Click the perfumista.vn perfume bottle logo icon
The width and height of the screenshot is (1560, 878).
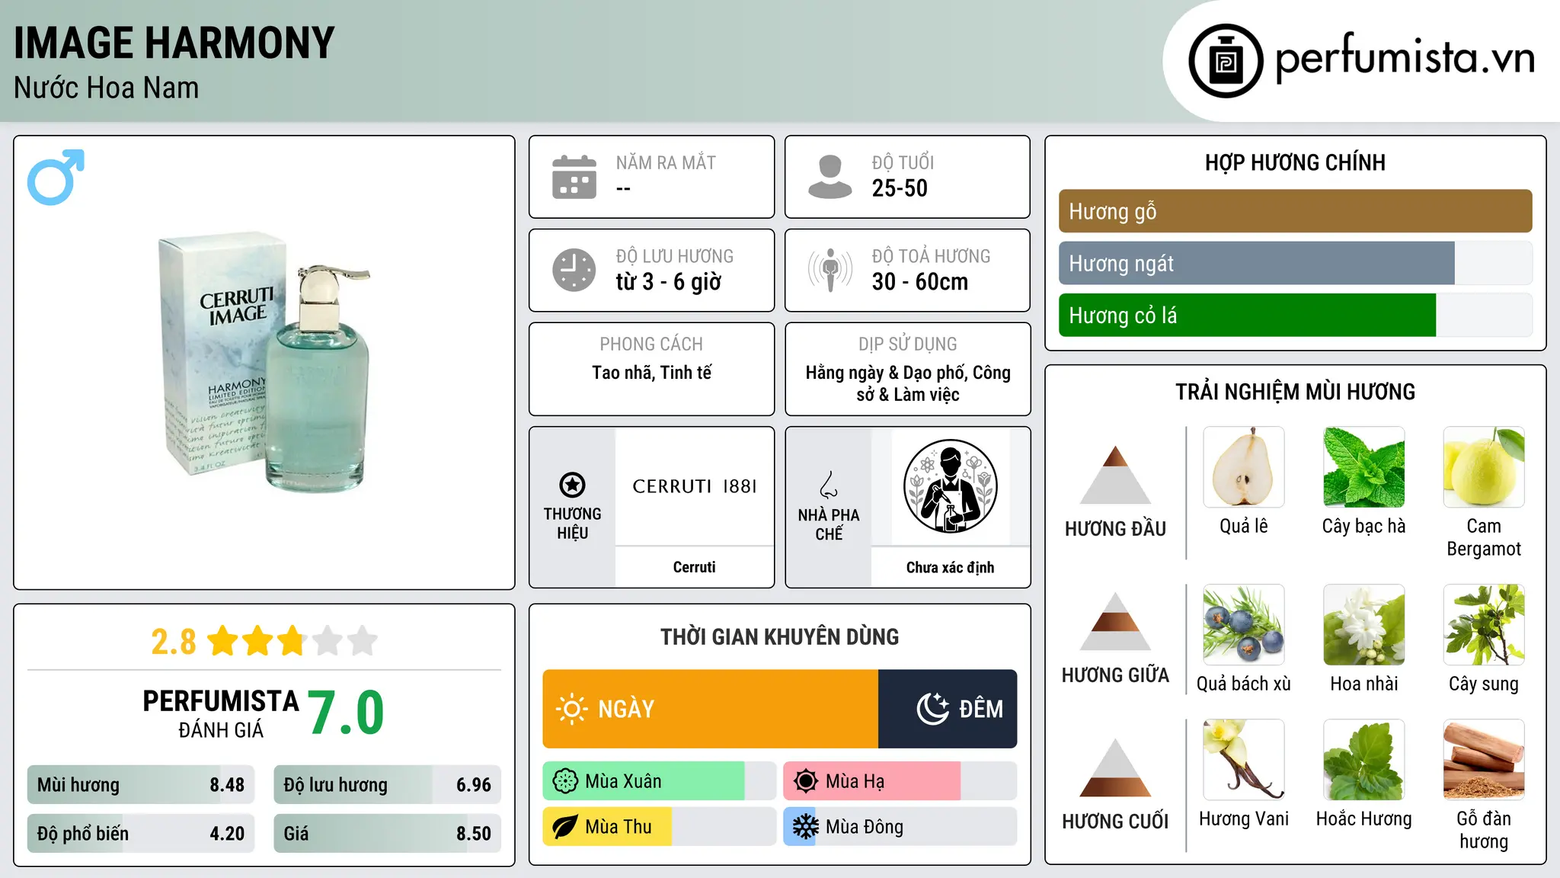(x=1226, y=61)
